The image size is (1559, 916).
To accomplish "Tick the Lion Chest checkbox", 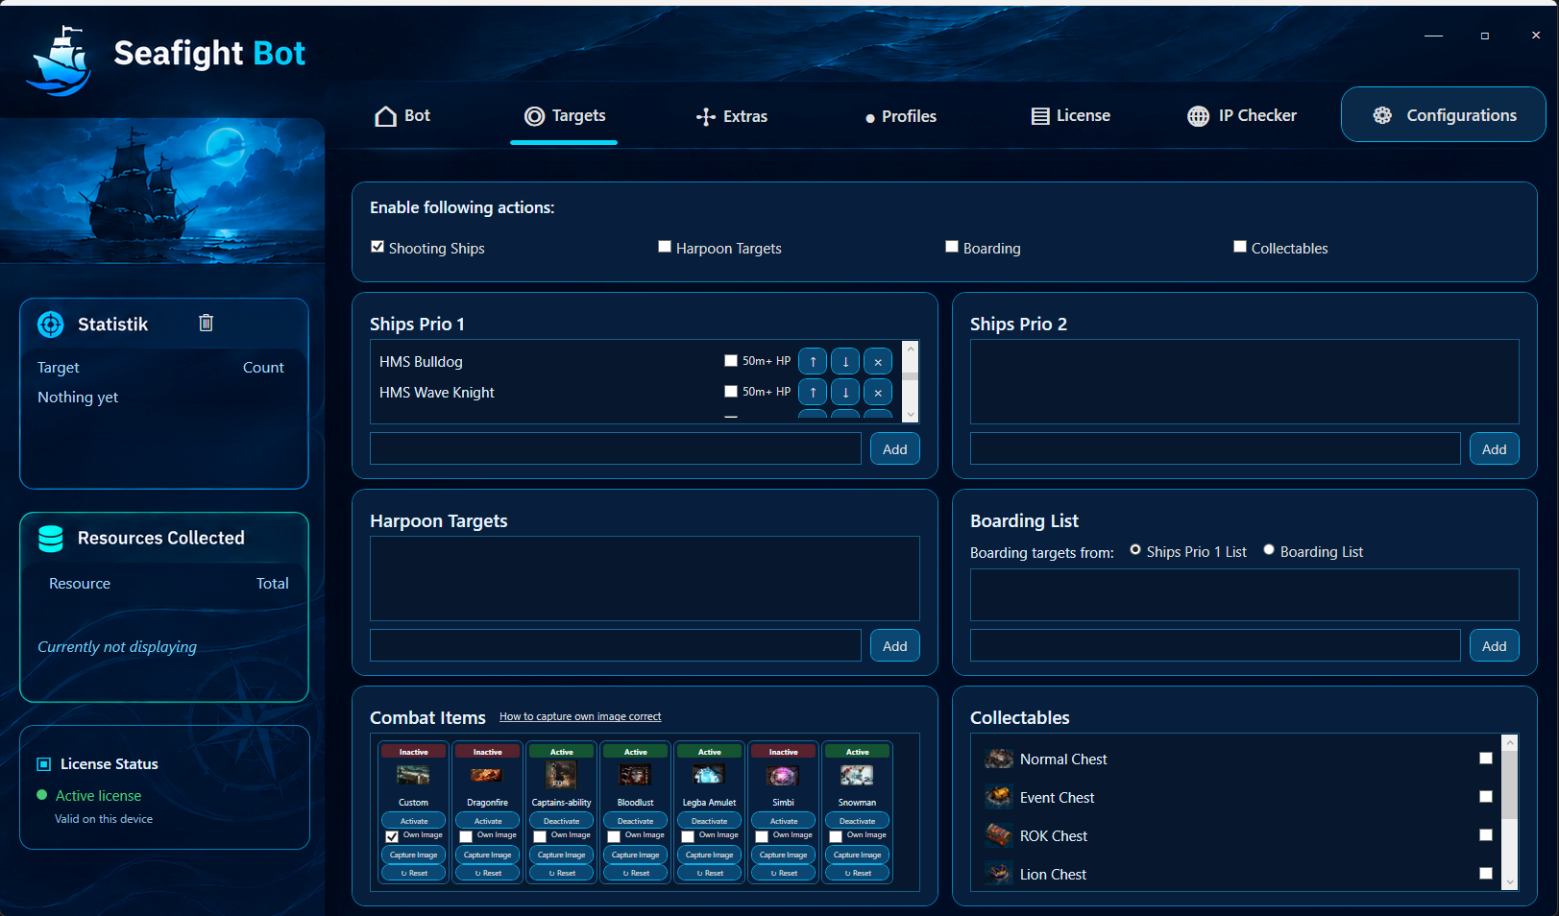I will [x=1486, y=874].
